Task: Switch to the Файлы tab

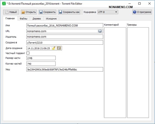Action: coord(24,19)
